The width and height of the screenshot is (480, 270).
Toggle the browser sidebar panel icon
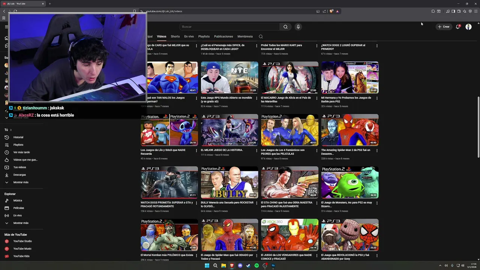point(453,11)
